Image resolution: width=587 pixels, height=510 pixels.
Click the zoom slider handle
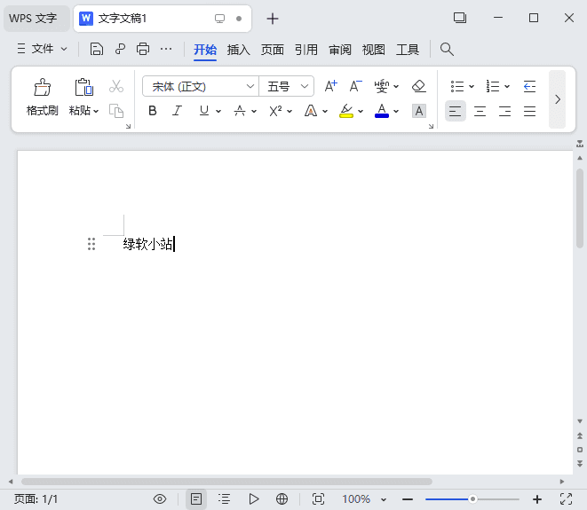pyautogui.click(x=472, y=499)
